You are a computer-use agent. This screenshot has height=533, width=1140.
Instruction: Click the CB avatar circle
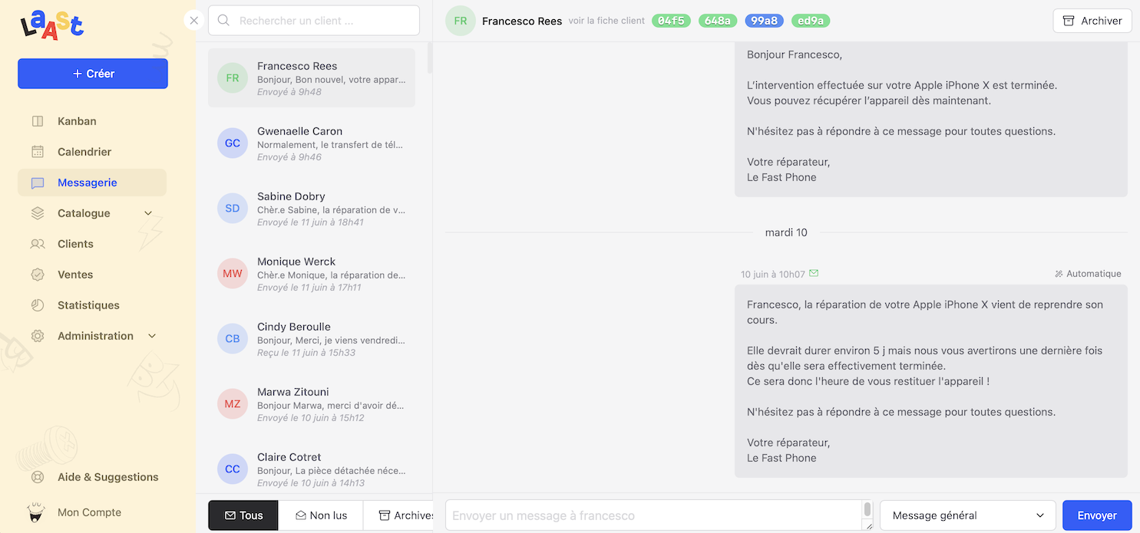tap(233, 339)
